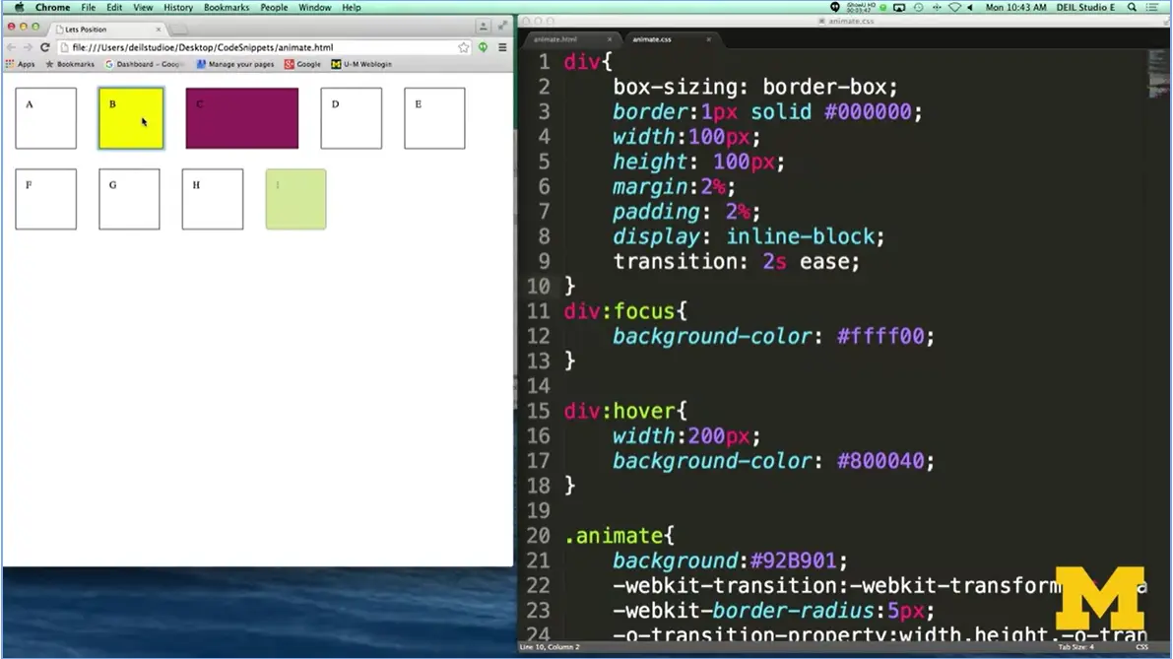Click the green extension icon beside address bar
The height and width of the screenshot is (659, 1173).
(x=483, y=47)
